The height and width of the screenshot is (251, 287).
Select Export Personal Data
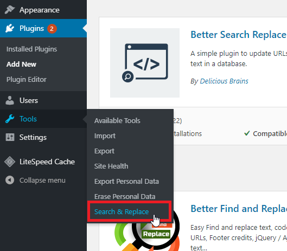click(126, 181)
